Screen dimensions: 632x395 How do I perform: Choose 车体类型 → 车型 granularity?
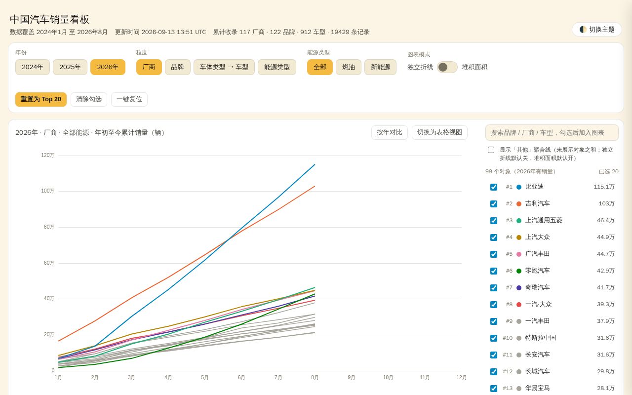click(x=224, y=67)
